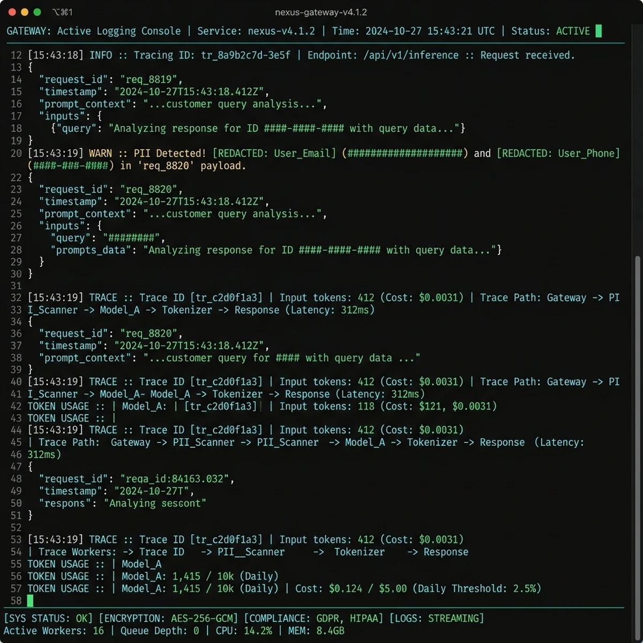The height and width of the screenshot is (643, 643).
Task: Click 'MEM: 8.4GB' in status bar
Action: [316, 631]
